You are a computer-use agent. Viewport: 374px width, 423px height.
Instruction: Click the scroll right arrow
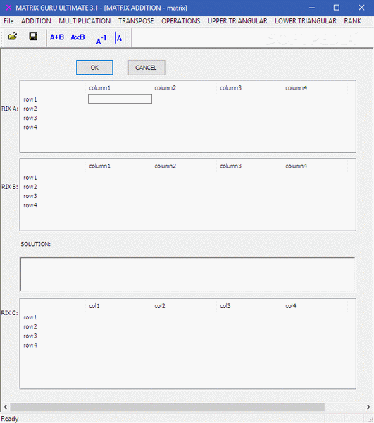[368, 407]
